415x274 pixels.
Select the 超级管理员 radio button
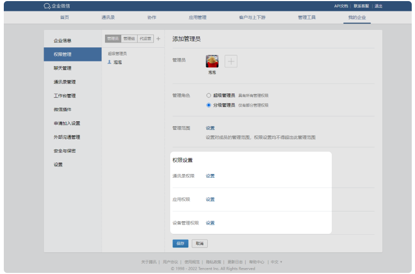click(x=208, y=95)
